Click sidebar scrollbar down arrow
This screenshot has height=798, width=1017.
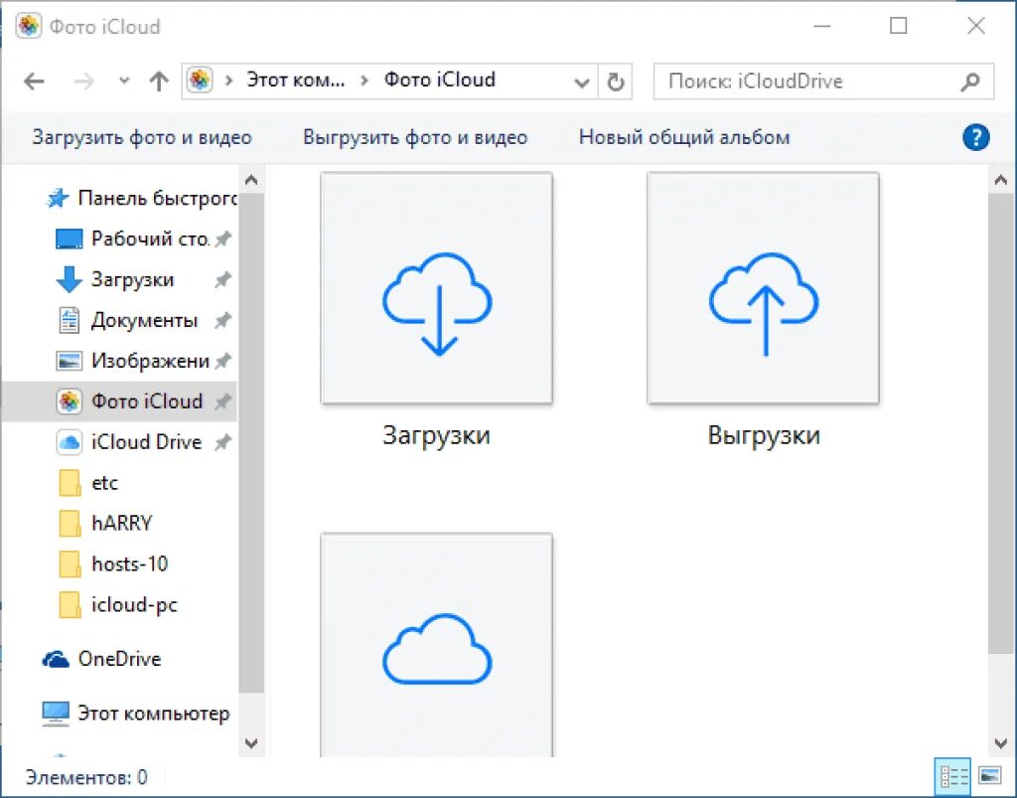251,743
